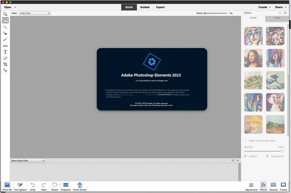291x193 pixels.
Task: Apply the abstract horses effect
Action: 275,36
